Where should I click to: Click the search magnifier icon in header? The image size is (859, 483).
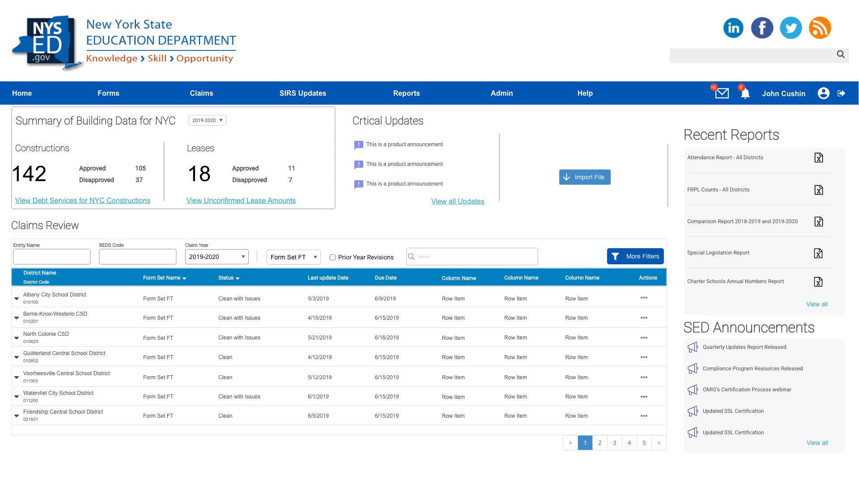click(x=840, y=55)
